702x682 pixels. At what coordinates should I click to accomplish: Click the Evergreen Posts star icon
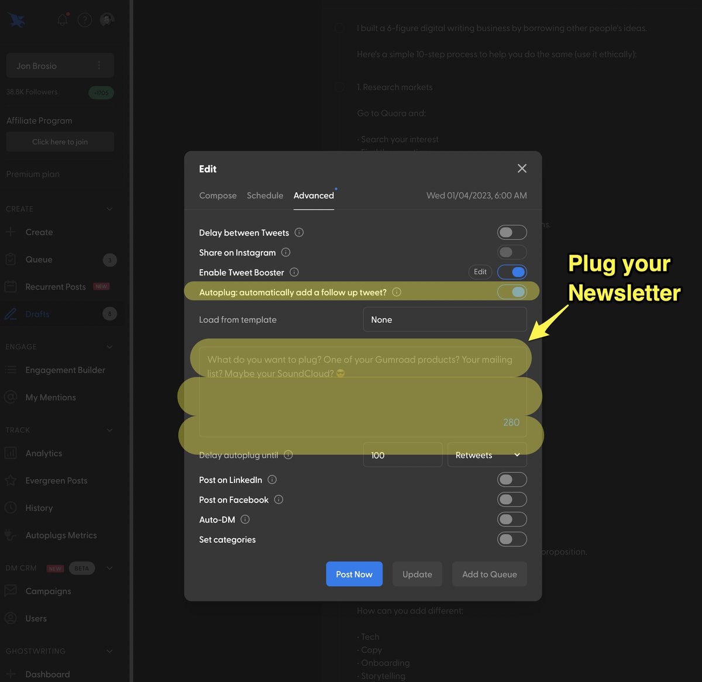(11, 480)
